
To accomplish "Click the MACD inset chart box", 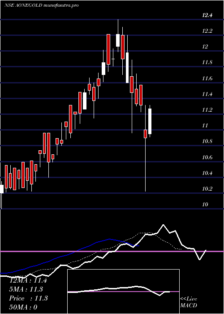I will (123, 292).
